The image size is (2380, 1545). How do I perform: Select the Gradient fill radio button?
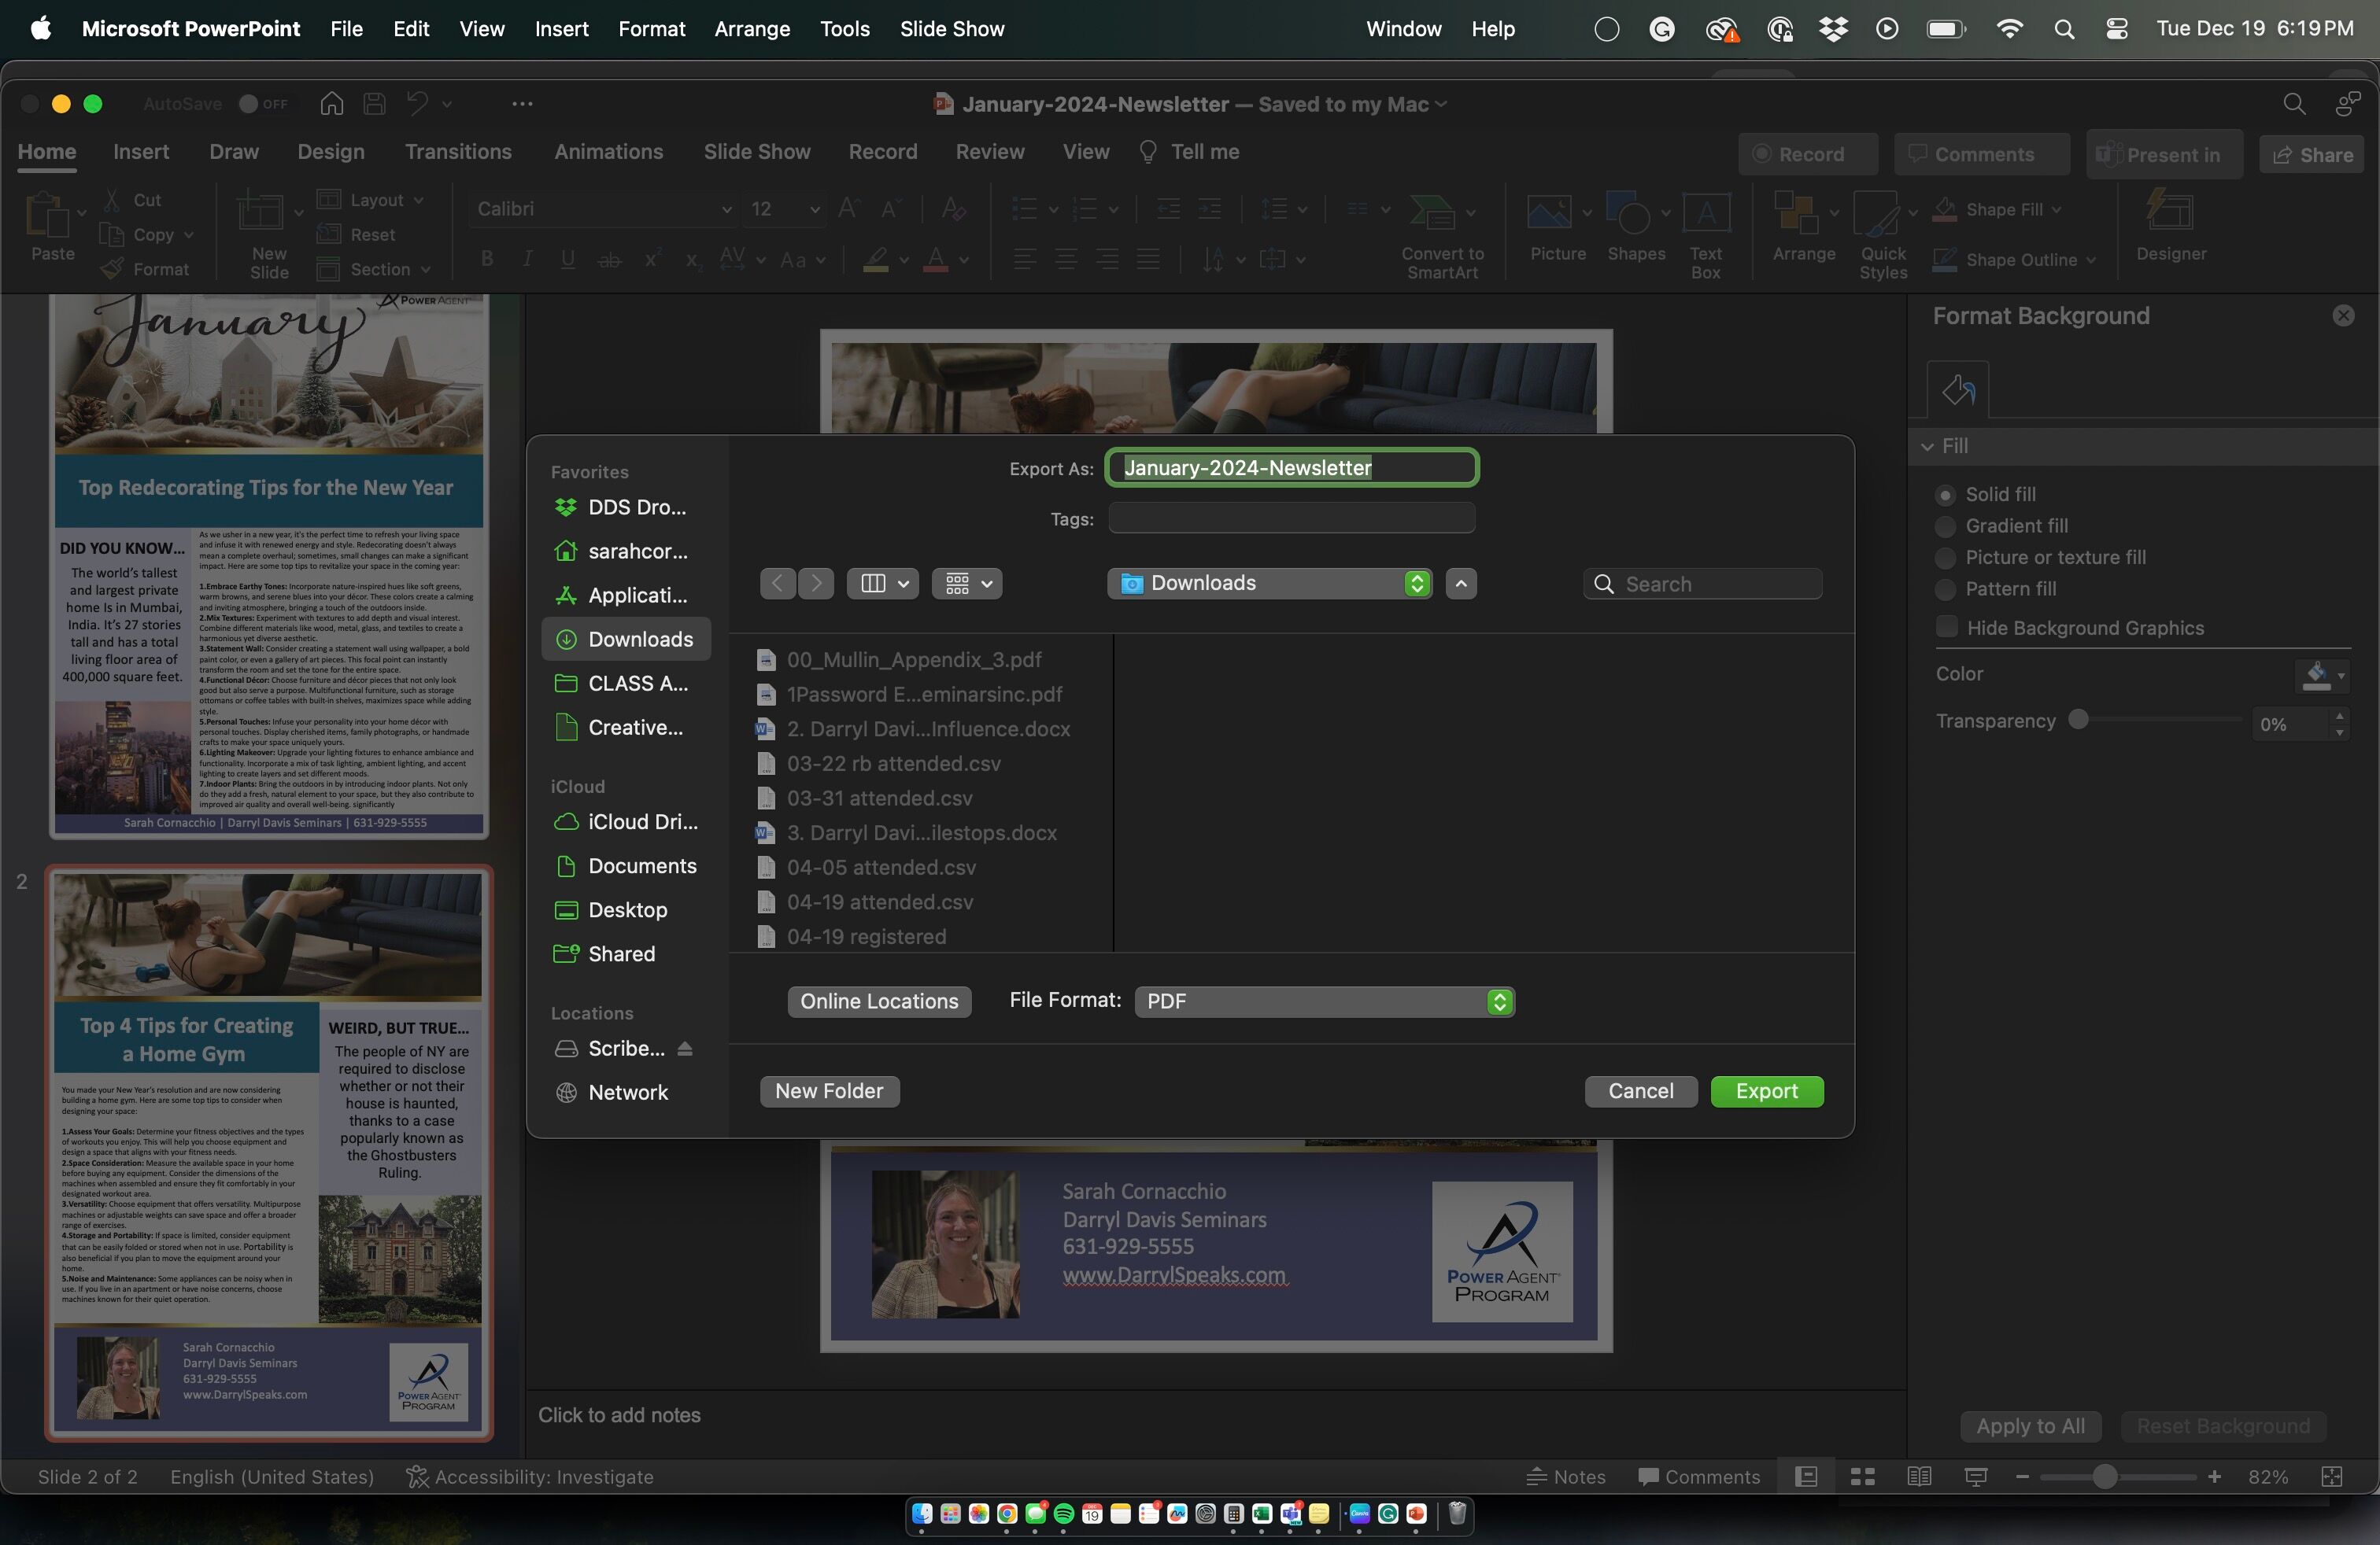[x=1945, y=526]
